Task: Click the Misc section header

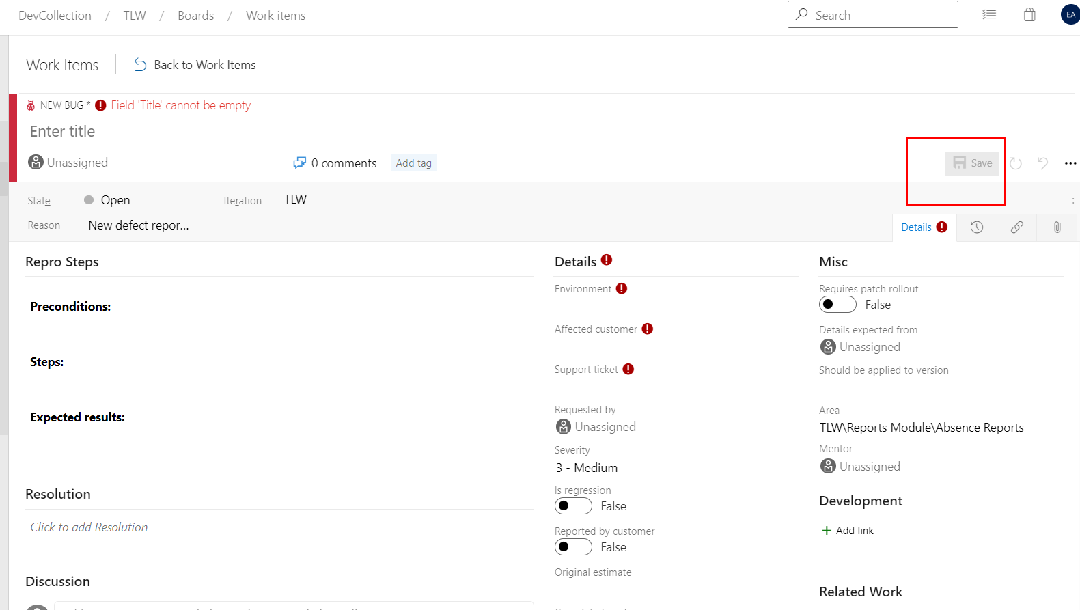Action: tap(833, 262)
